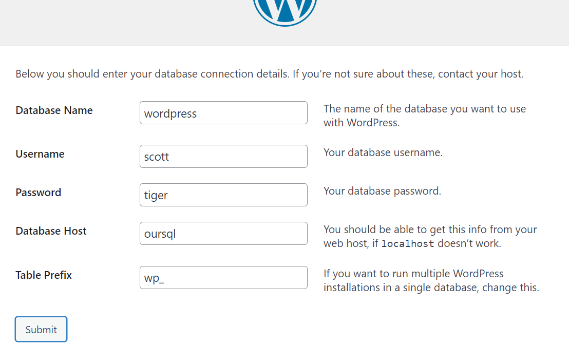Click the Database Host label
This screenshot has height=344, width=569.
click(x=51, y=231)
